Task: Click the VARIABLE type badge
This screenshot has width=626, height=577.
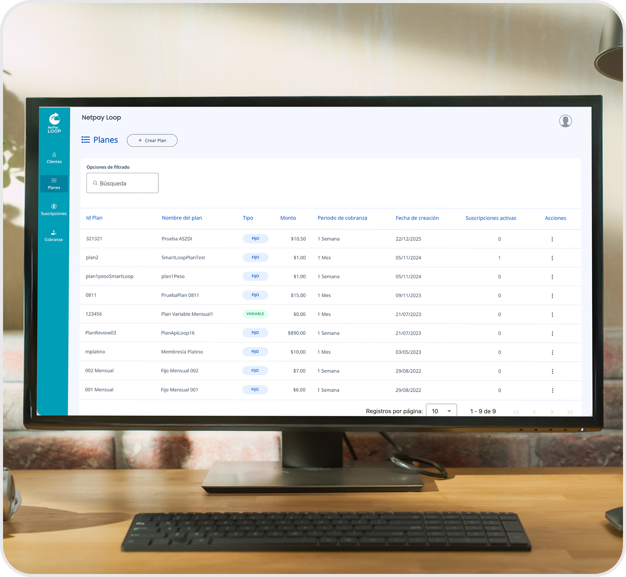Action: 255,314
